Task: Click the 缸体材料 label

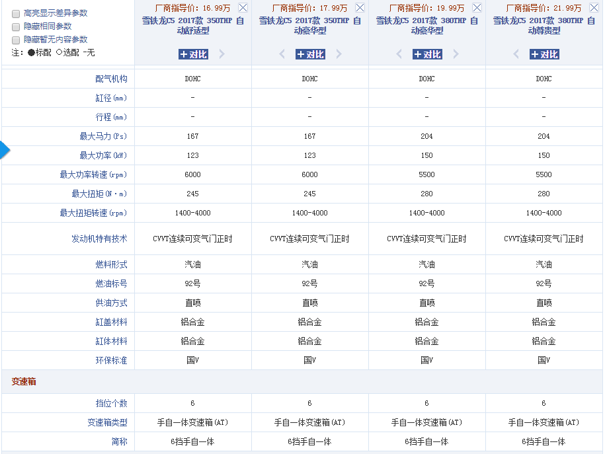Action: click(111, 342)
